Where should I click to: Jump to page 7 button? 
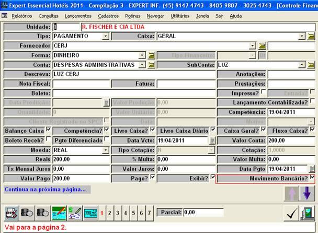tap(149, 213)
